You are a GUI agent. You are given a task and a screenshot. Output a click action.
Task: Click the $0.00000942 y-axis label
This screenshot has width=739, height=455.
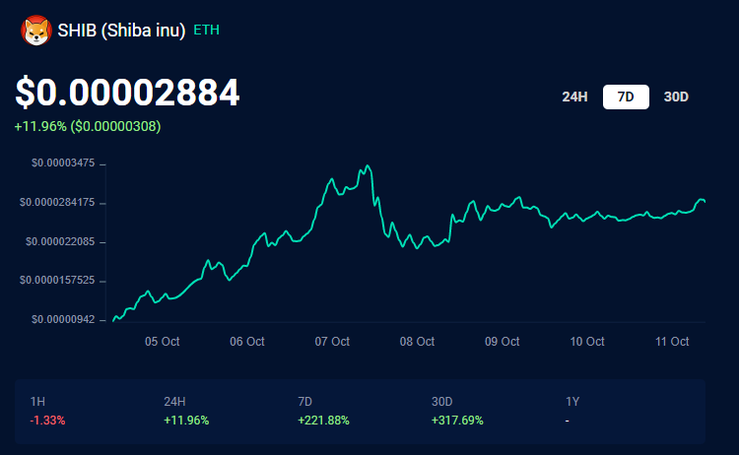pos(63,320)
